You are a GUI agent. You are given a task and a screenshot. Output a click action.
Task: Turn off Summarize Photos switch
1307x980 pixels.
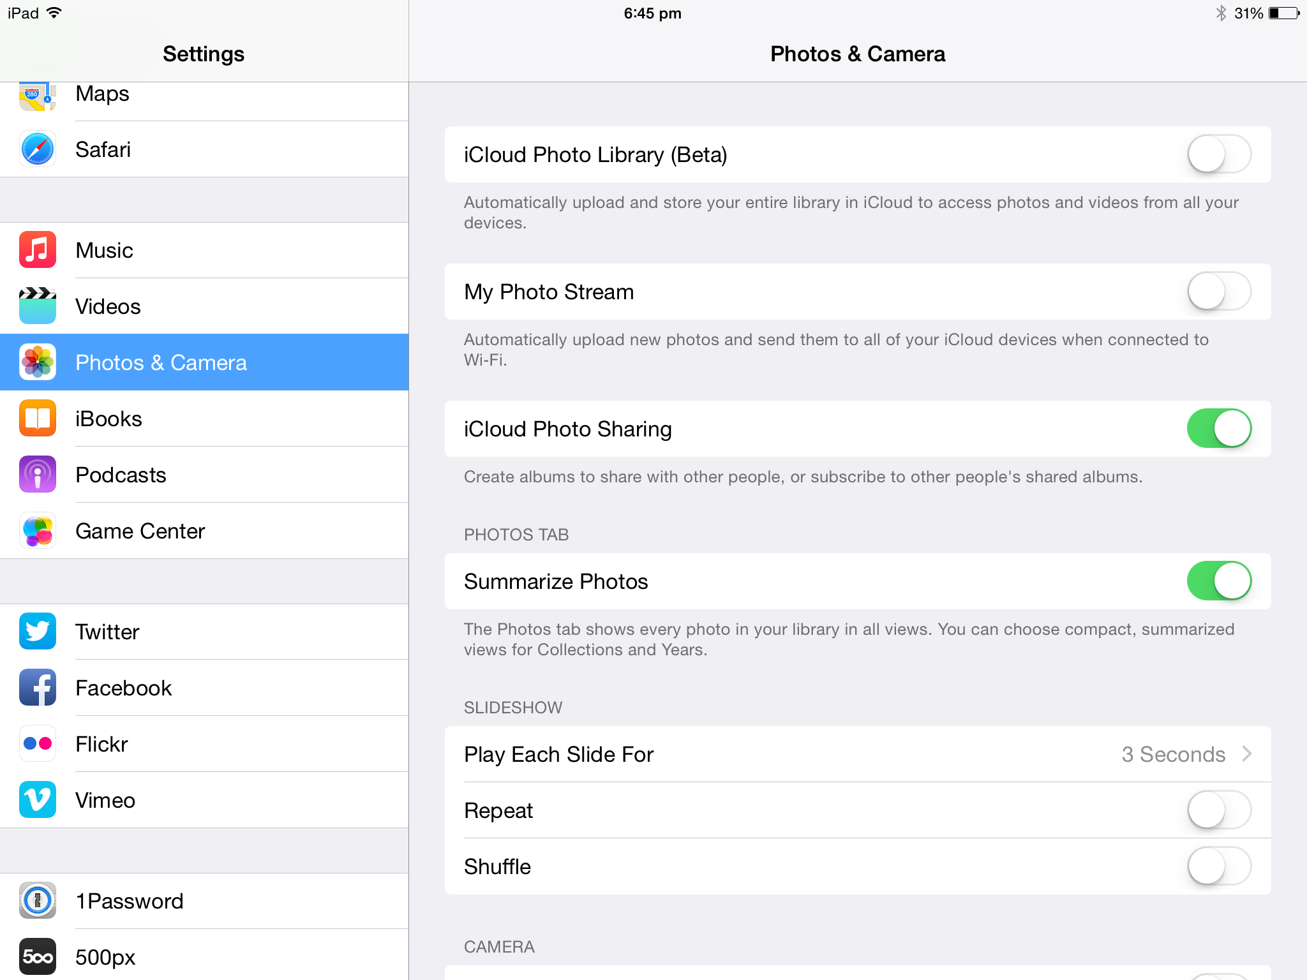tap(1219, 581)
